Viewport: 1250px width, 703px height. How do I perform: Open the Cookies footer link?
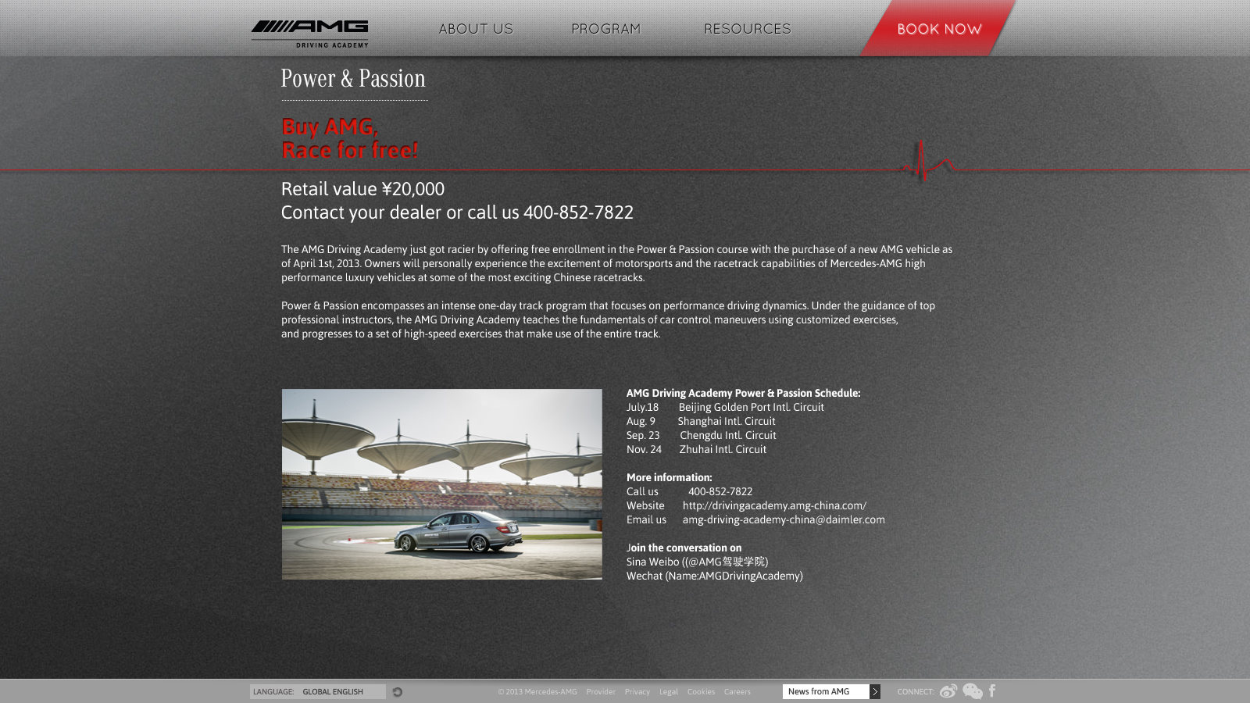pos(701,691)
